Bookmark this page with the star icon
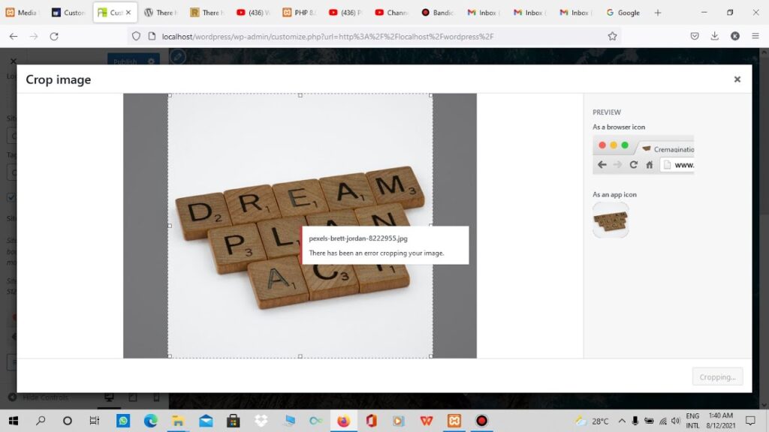This screenshot has height=432, width=769. (x=612, y=36)
